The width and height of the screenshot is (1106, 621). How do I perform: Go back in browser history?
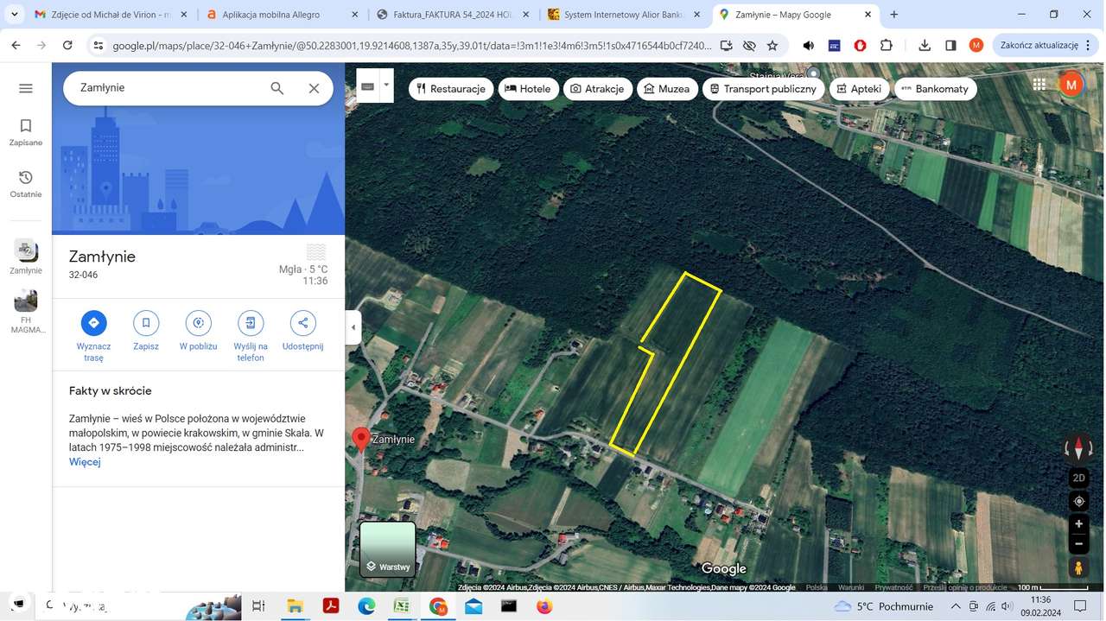click(x=16, y=45)
